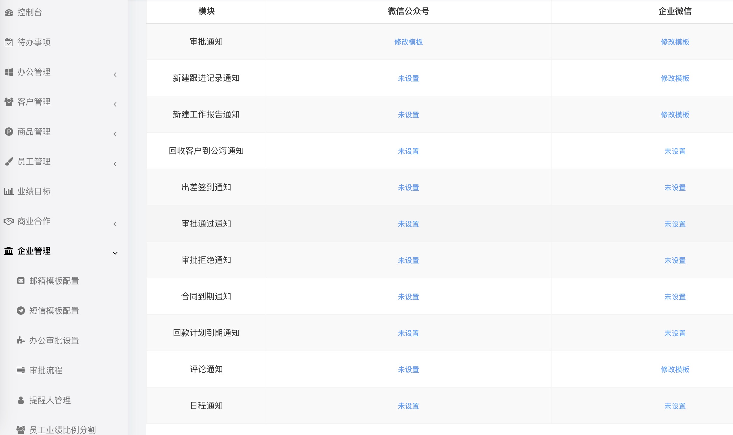Click the users icon beside 客户管理
The width and height of the screenshot is (733, 435).
[9, 102]
